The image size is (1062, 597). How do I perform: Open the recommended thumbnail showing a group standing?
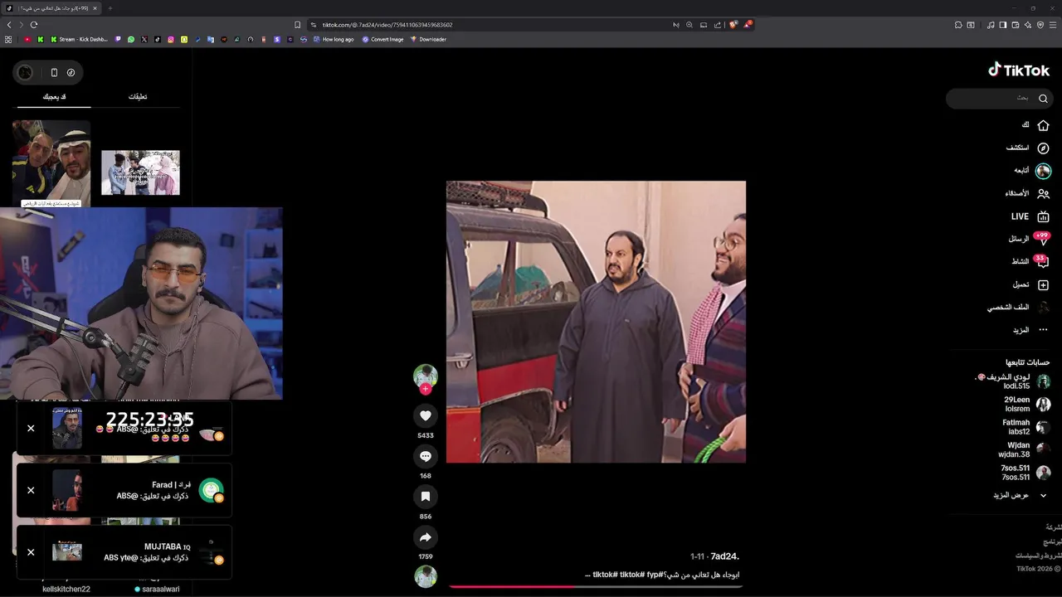pos(140,172)
